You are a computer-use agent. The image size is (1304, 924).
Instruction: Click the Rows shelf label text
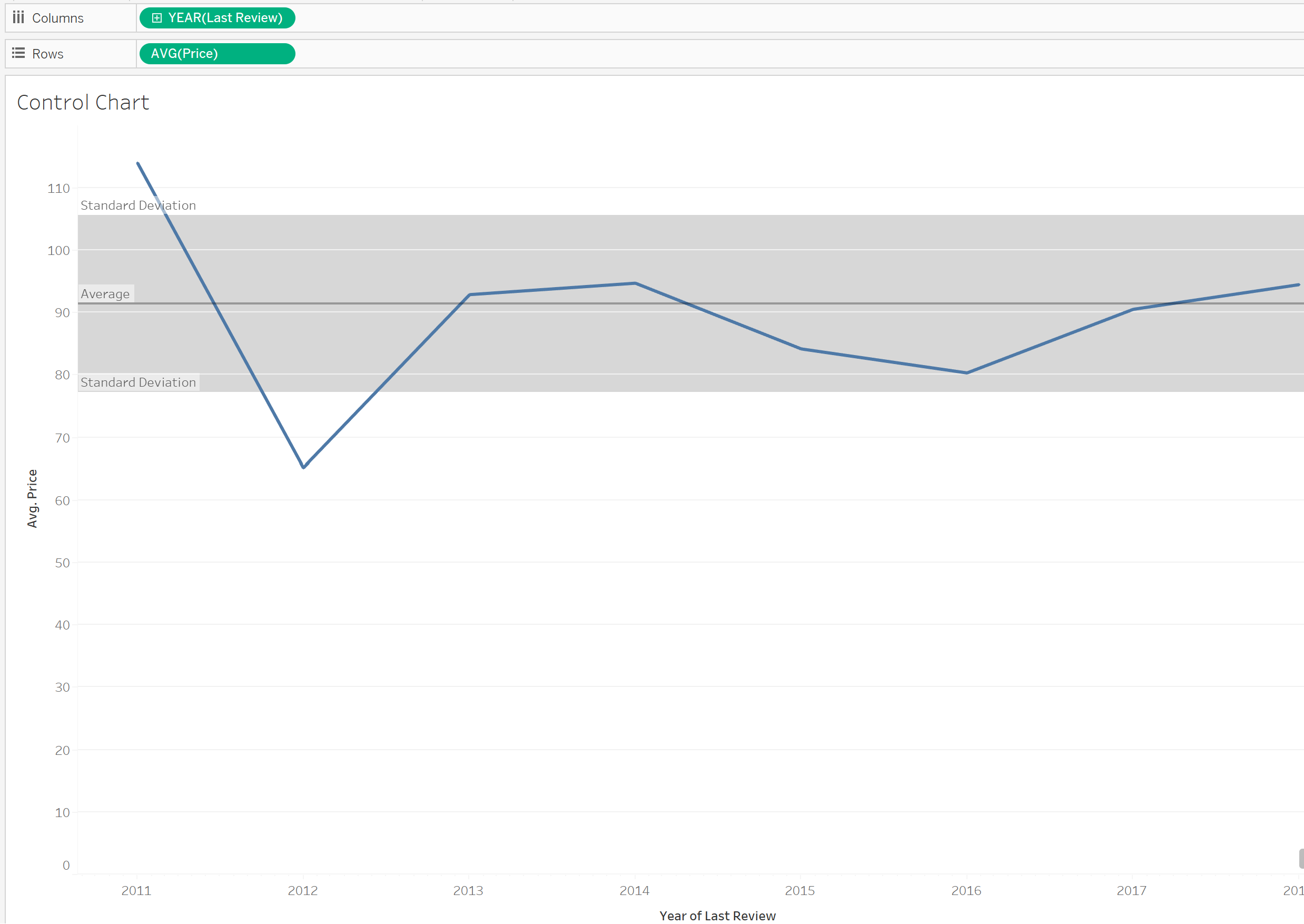pyautogui.click(x=48, y=54)
